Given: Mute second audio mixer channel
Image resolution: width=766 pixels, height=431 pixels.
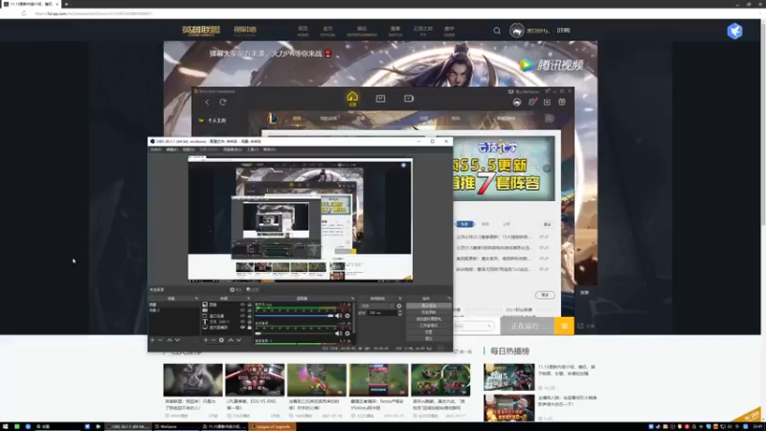Looking at the screenshot, I should pos(338,333).
